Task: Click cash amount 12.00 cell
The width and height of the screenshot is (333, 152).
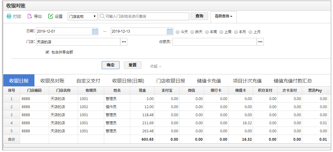Action: (x=142, y=107)
